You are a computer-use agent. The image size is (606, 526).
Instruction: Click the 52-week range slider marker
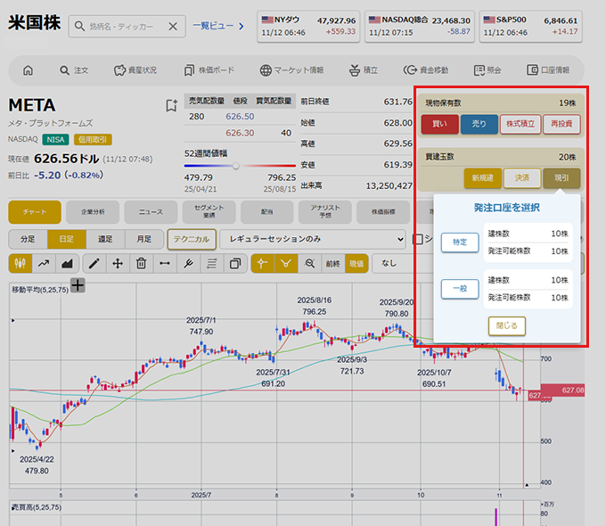tap(235, 165)
